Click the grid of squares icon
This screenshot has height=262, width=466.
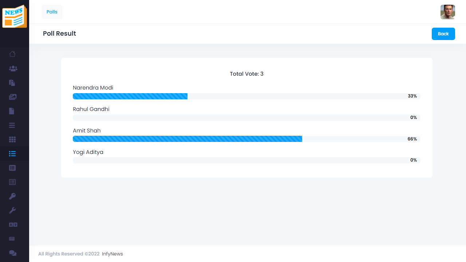pyautogui.click(x=12, y=139)
